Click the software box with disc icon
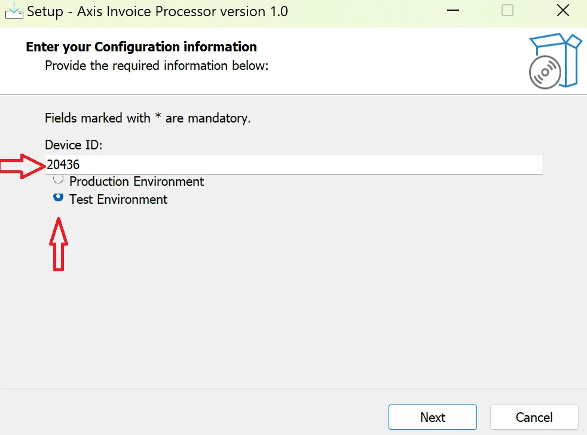 click(x=554, y=61)
